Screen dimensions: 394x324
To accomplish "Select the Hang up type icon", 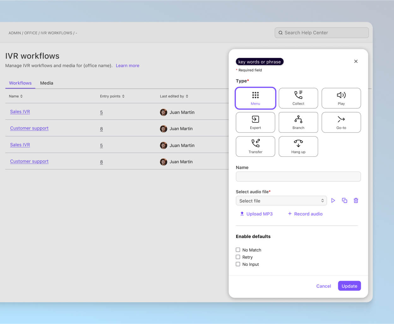I will [x=298, y=146].
